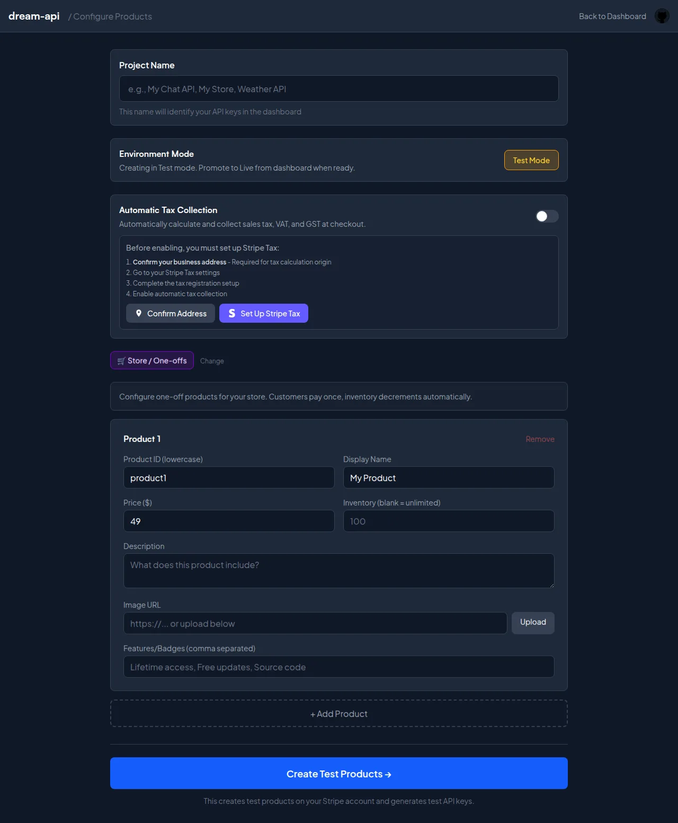Click the Set Up Stripe Tax button

tap(263, 313)
